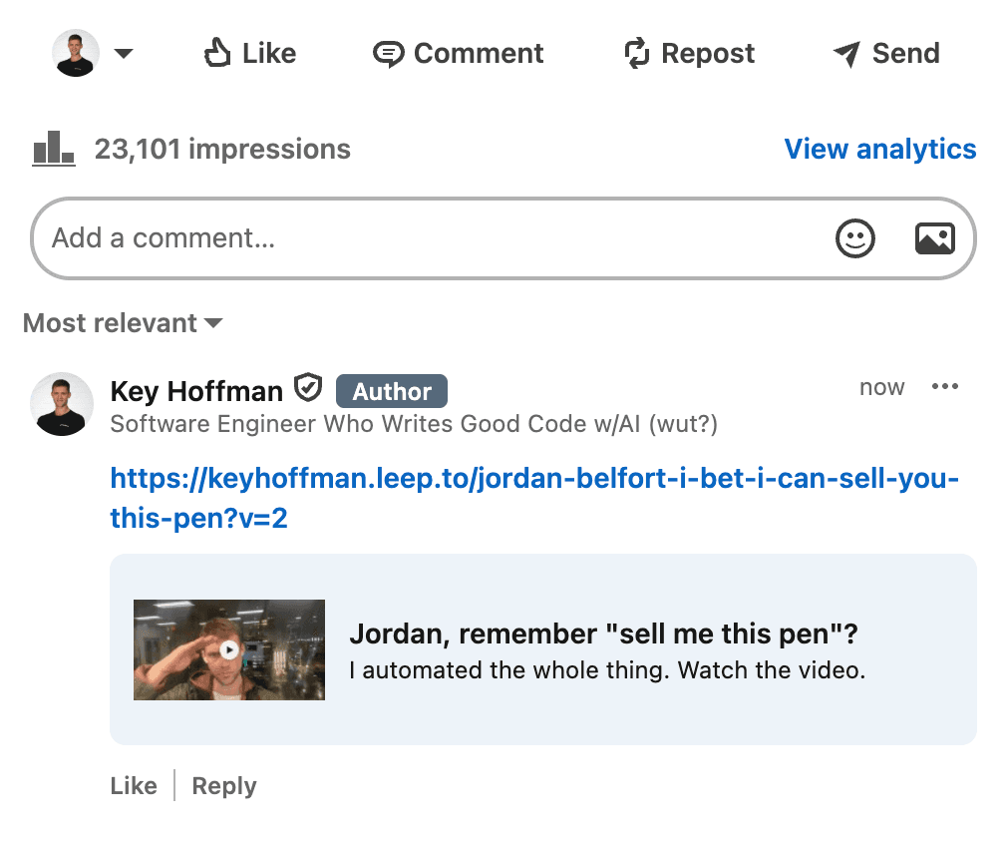Click the Send paper plane icon
This screenshot has height=846, width=1007.
pyautogui.click(x=846, y=54)
